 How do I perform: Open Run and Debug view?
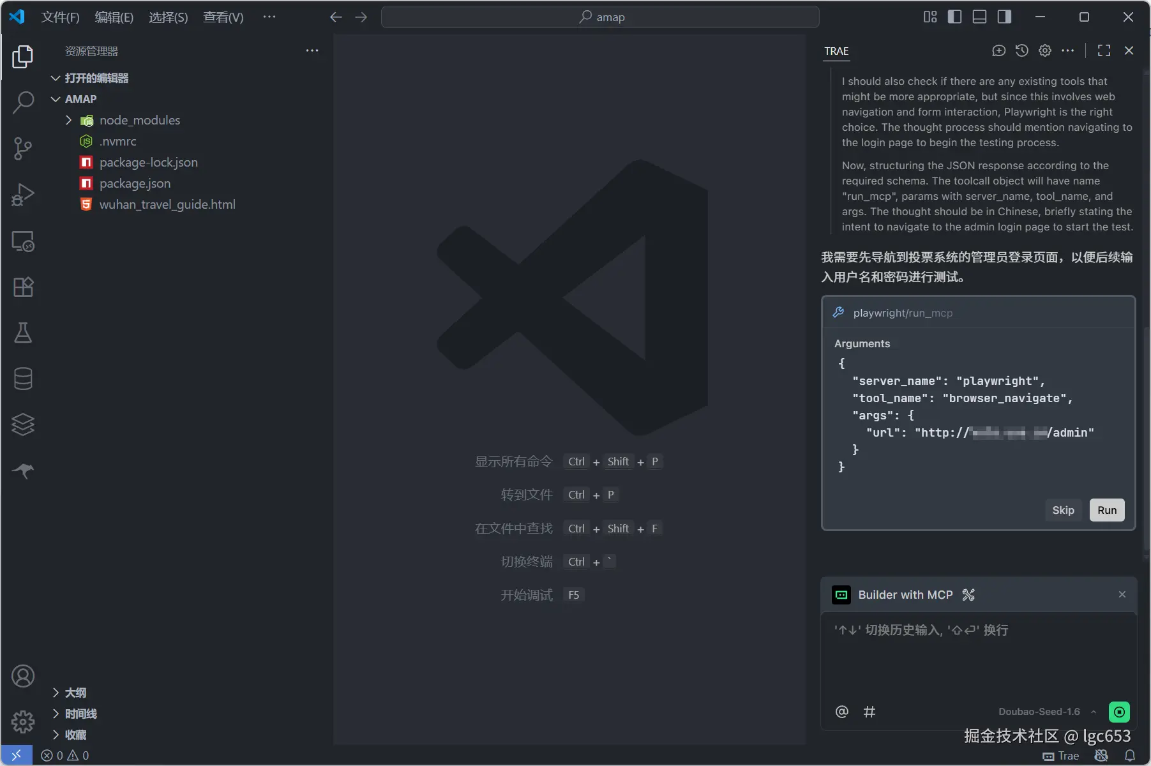(23, 195)
